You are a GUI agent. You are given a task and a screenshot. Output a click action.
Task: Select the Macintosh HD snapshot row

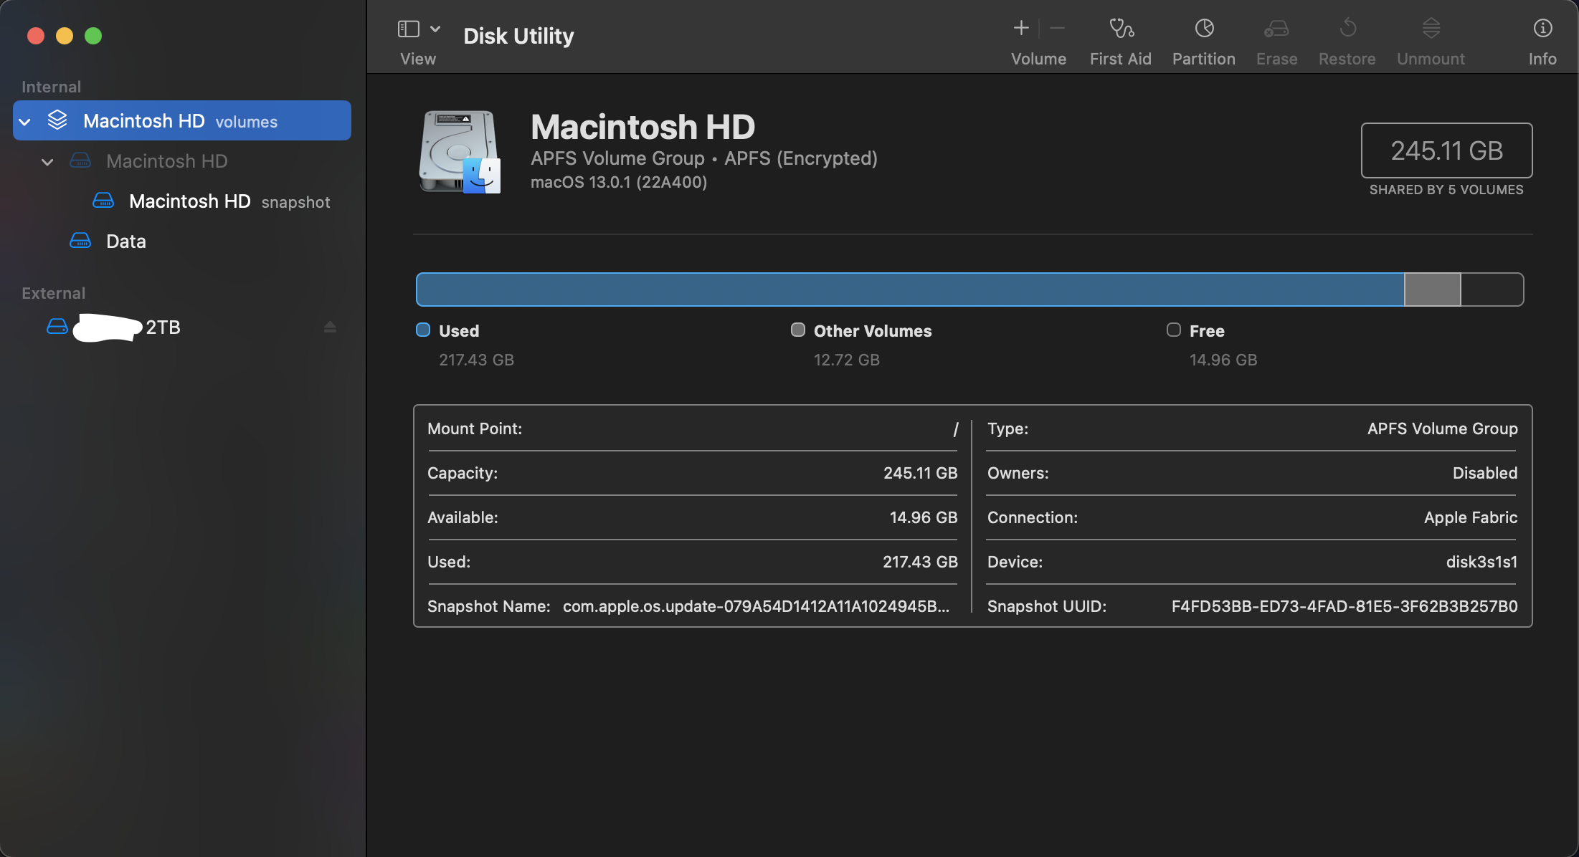coord(182,201)
